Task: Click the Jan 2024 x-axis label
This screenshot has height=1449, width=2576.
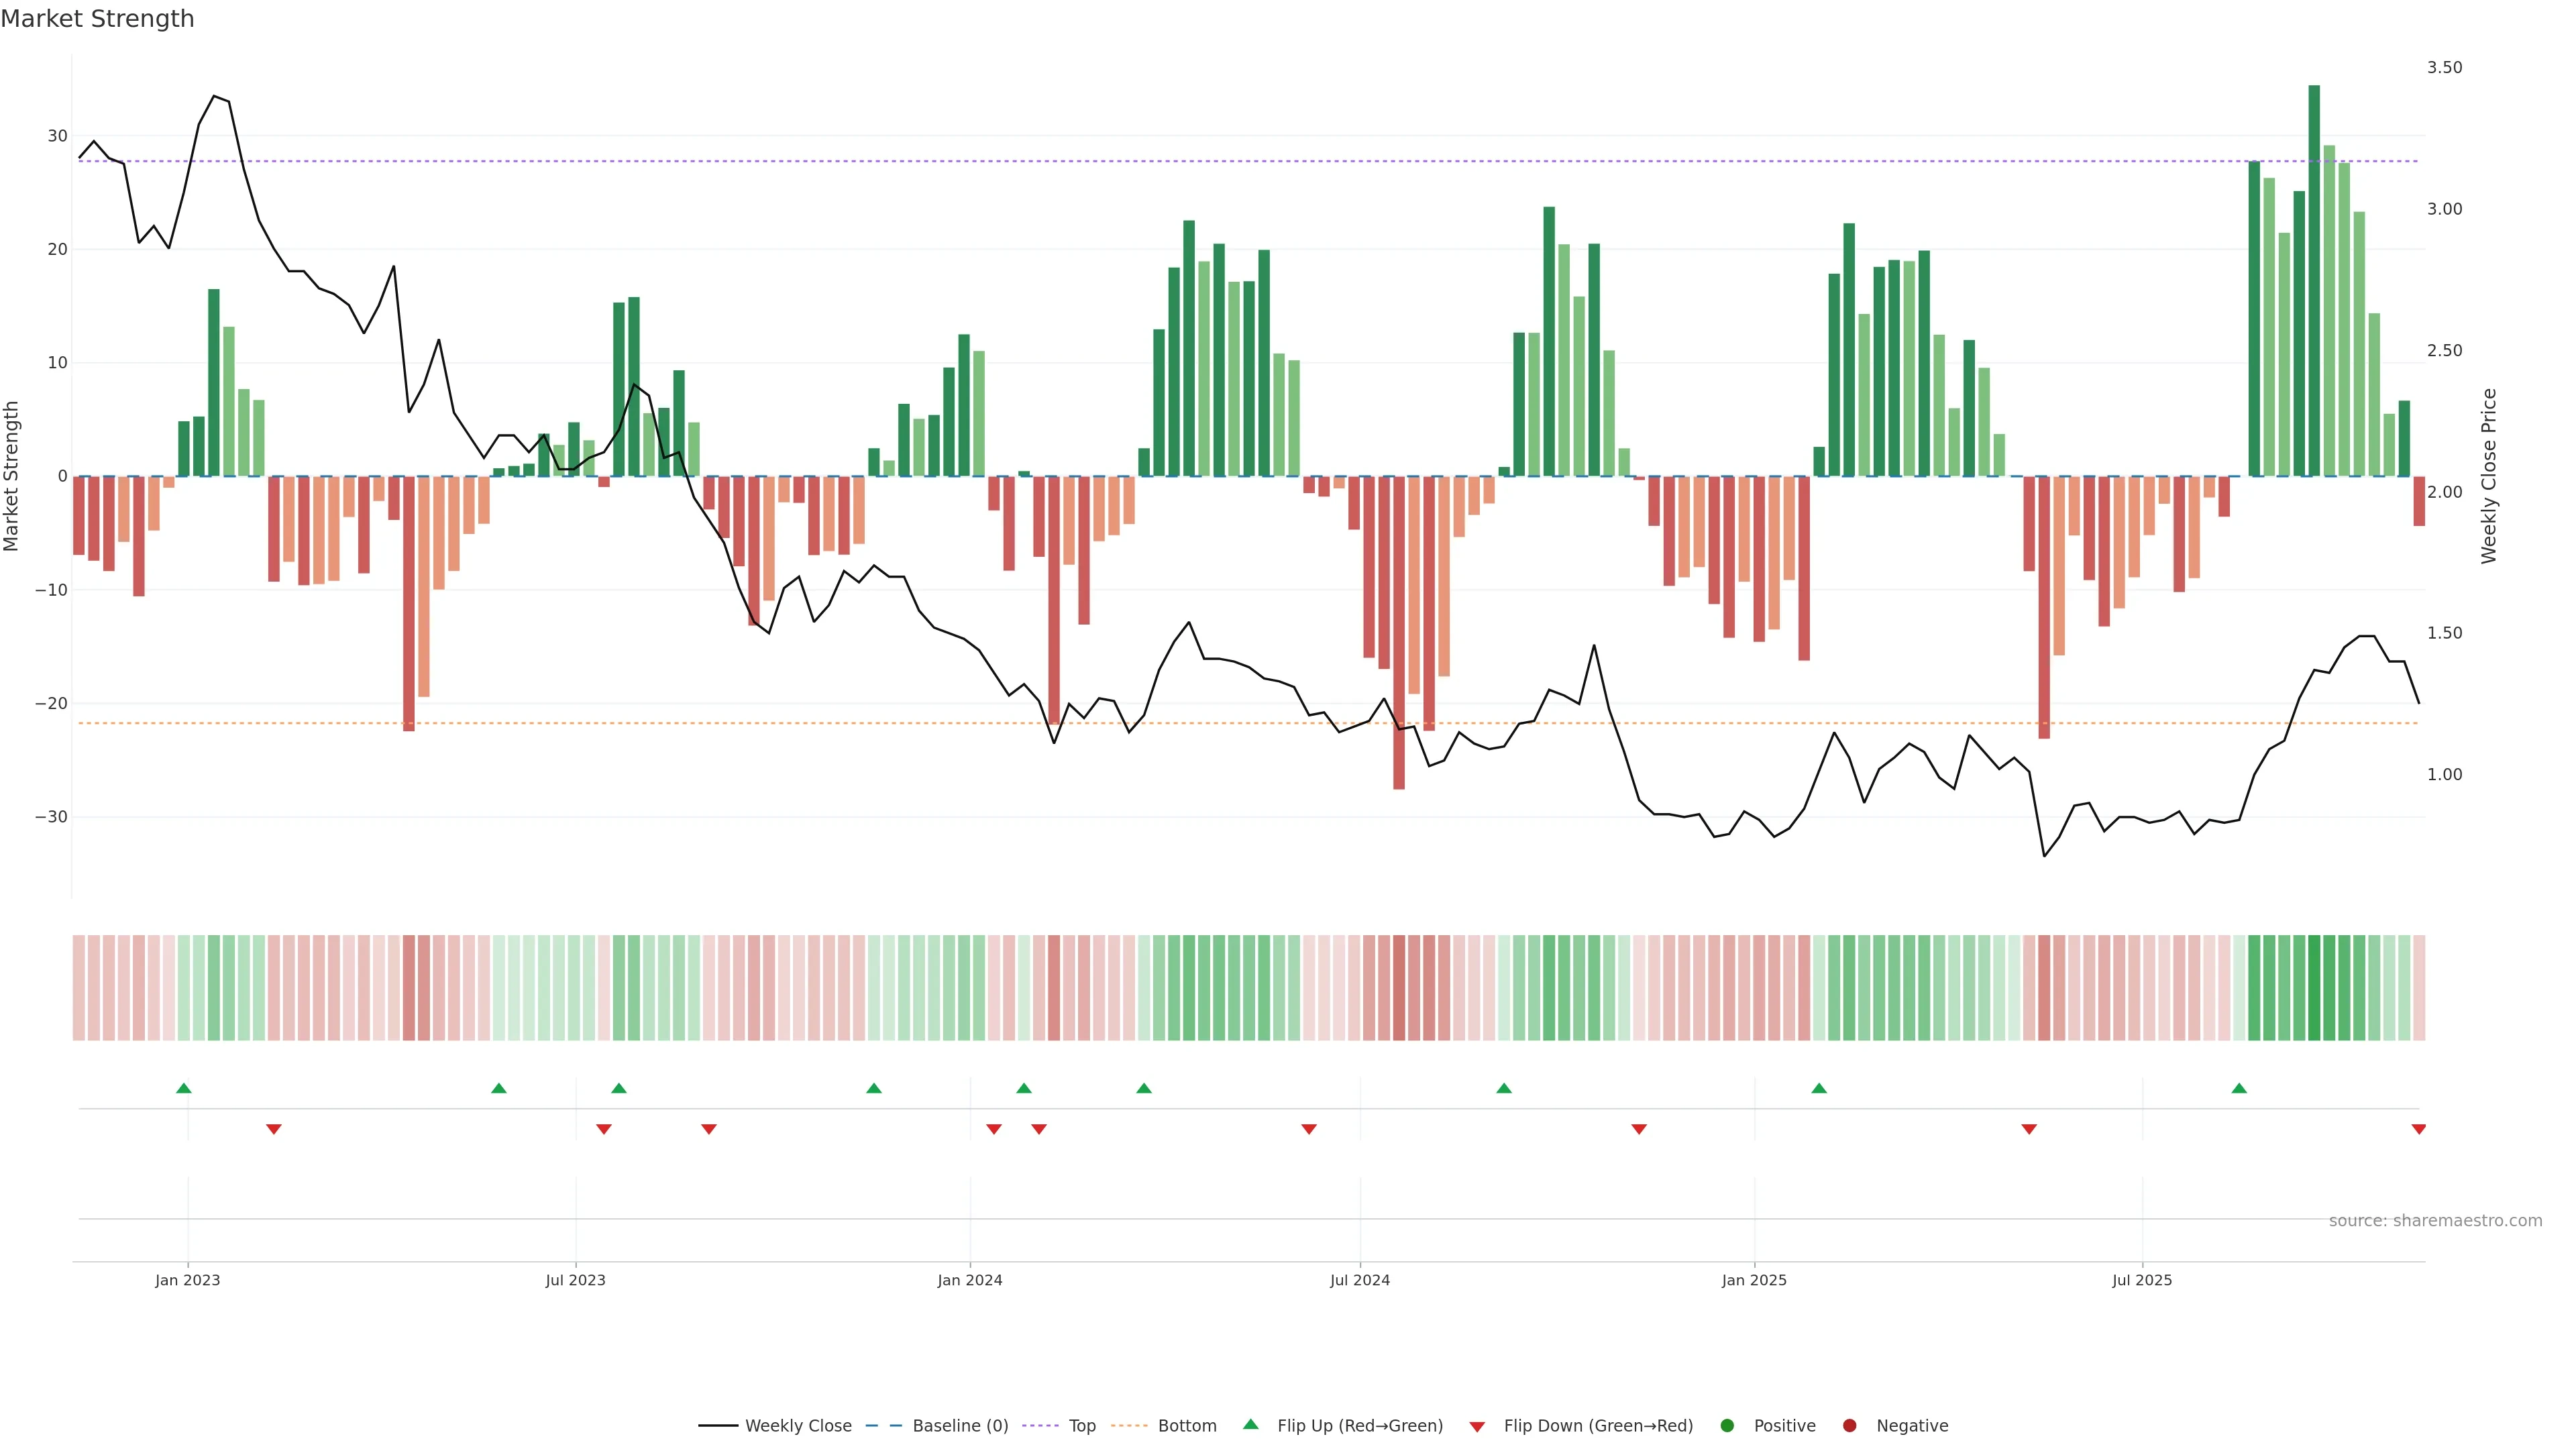Action: coord(969,1280)
